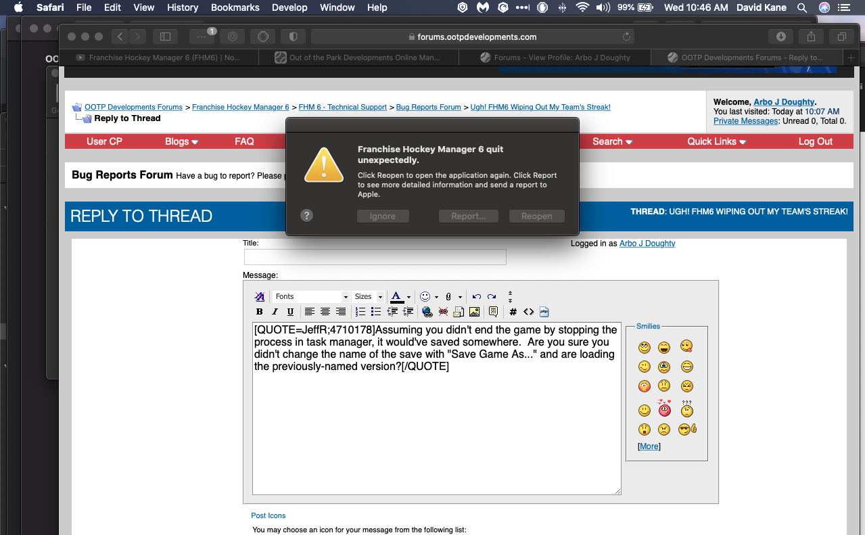Insert an ordered list
865x535 pixels.
(x=360, y=312)
